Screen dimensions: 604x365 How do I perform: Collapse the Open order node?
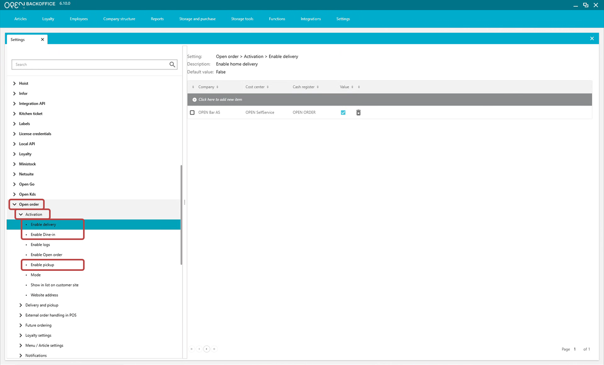point(14,204)
